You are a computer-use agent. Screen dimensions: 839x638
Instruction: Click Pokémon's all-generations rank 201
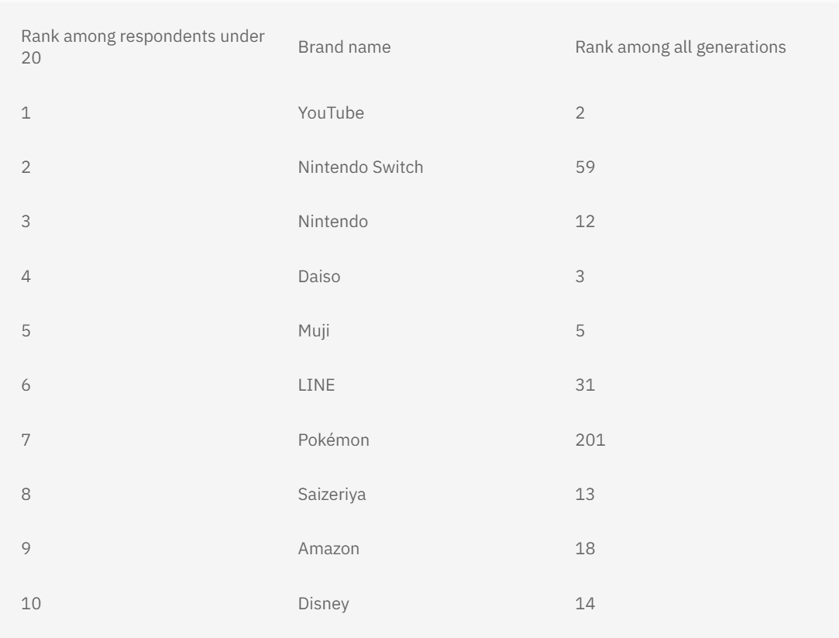click(x=590, y=440)
